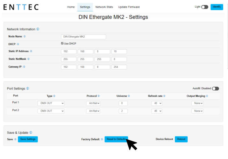Click the Gateway IP info icon
The height and width of the screenshot is (159, 228).
(24, 67)
